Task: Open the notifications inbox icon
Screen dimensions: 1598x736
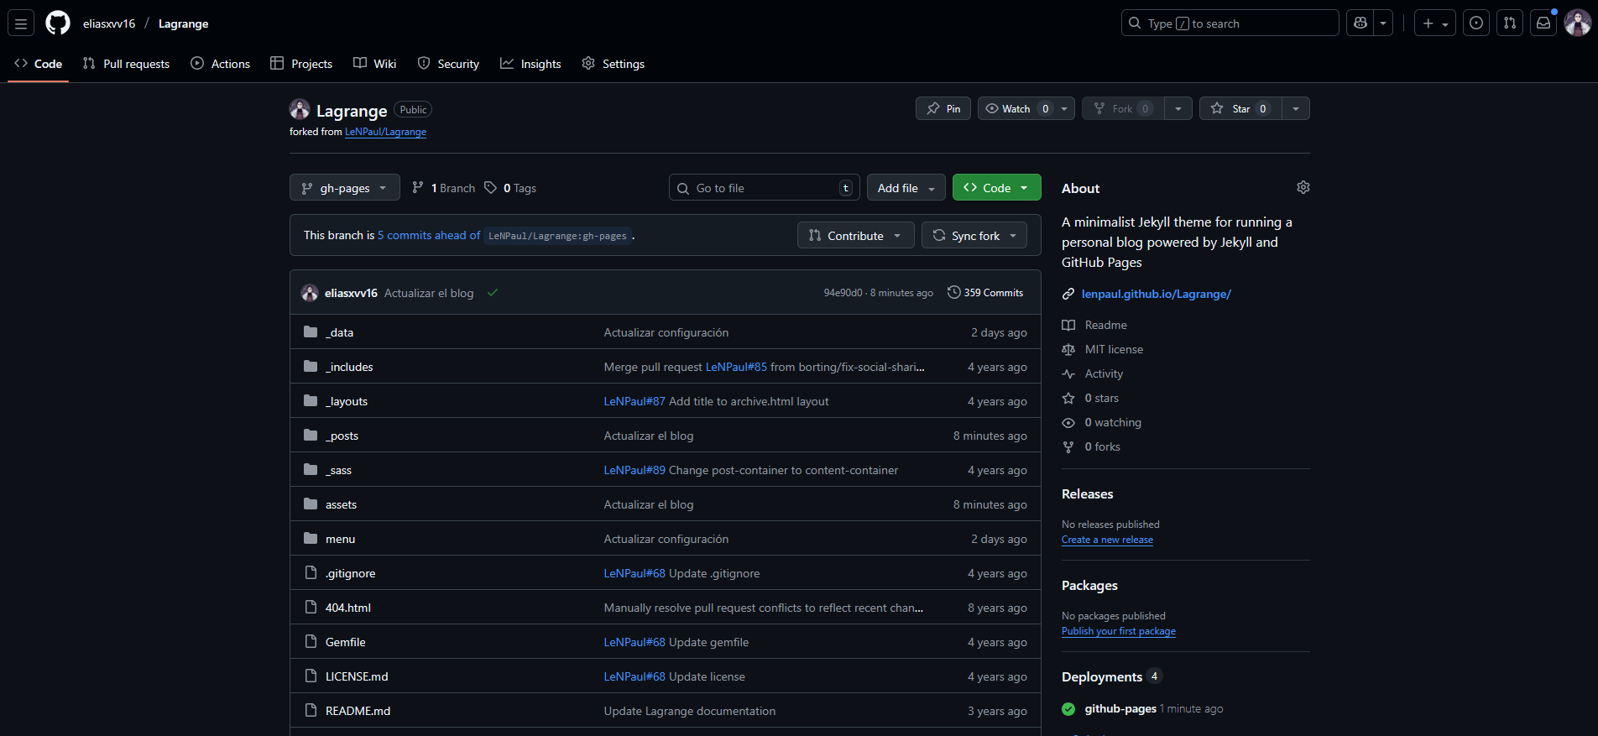Action: tap(1543, 23)
